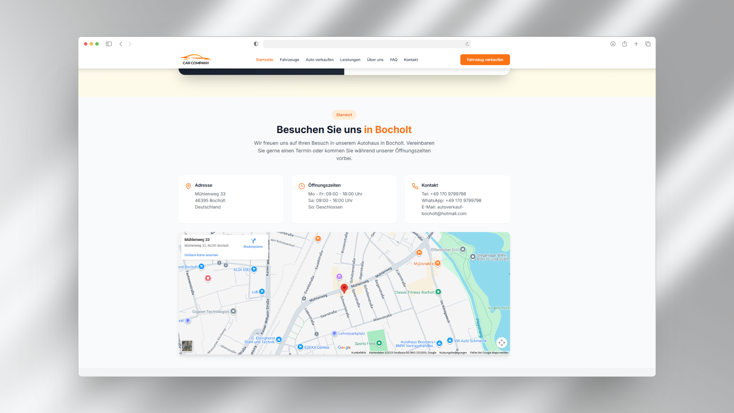
Task: Click the McDonald's marker on map
Action: (x=438, y=263)
